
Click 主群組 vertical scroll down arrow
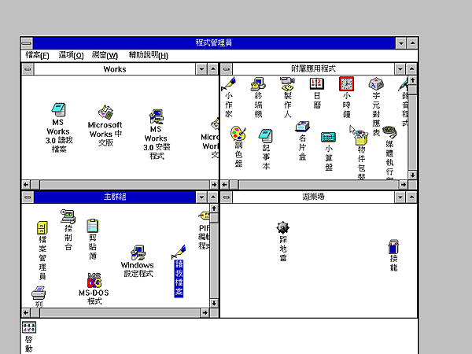(214, 303)
